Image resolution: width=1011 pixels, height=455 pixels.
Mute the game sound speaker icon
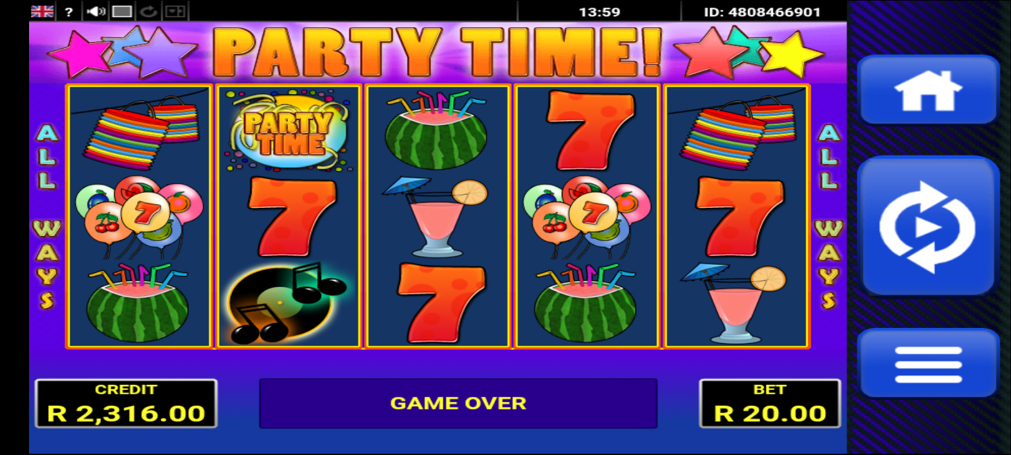95,11
